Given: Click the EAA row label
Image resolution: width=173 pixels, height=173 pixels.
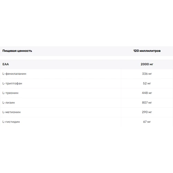Looking at the screenshot, I should pos(6,64).
